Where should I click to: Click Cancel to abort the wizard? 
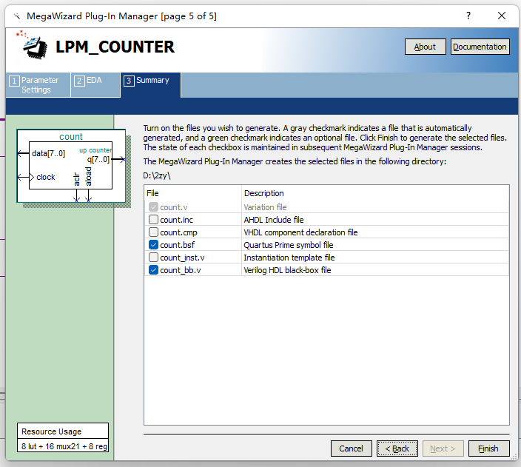click(351, 448)
